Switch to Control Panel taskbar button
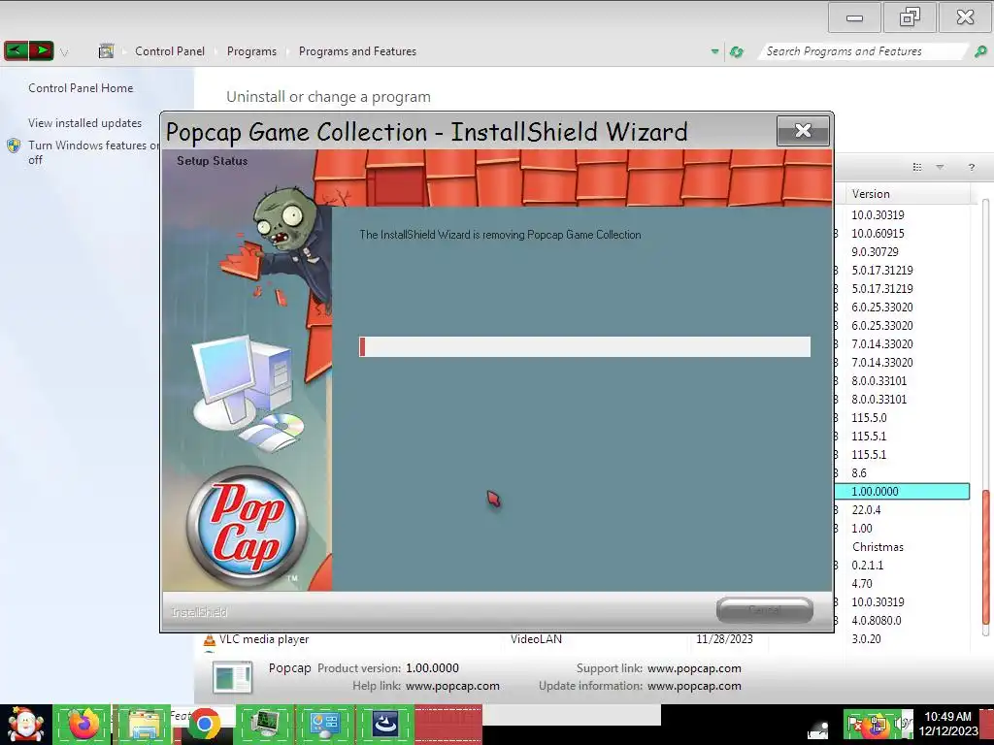The width and height of the screenshot is (994, 745). 324,725
